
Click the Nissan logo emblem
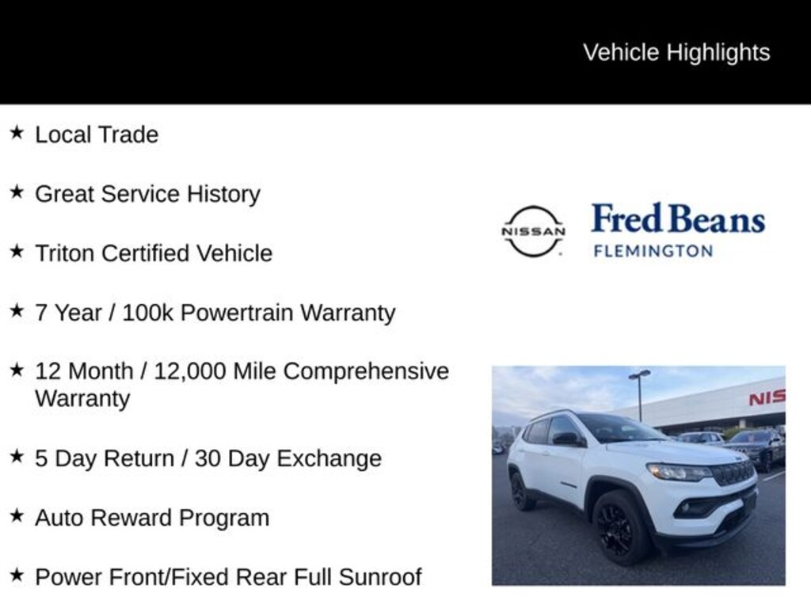point(534,231)
